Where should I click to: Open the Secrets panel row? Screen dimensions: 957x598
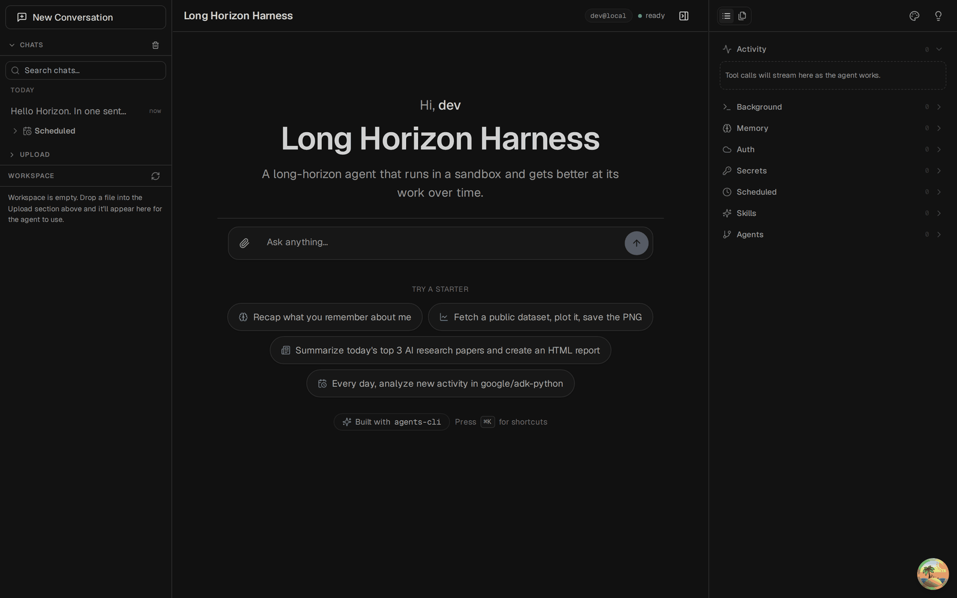tap(833, 170)
